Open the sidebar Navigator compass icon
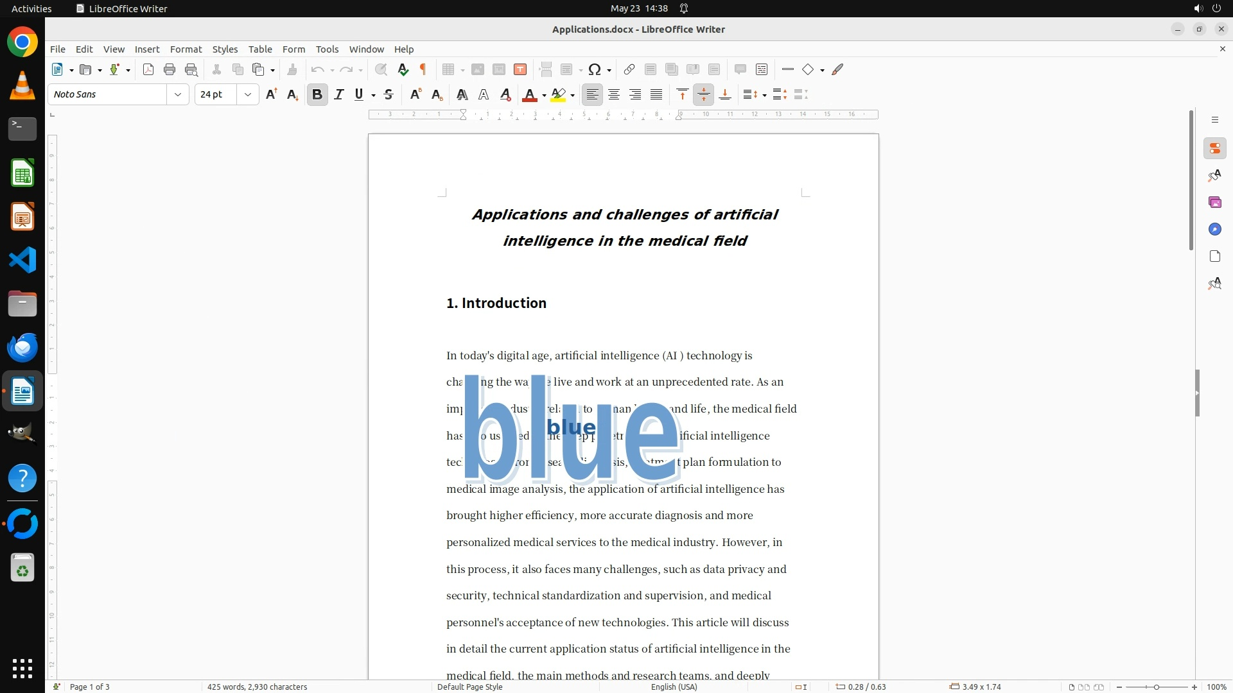 [1214, 230]
